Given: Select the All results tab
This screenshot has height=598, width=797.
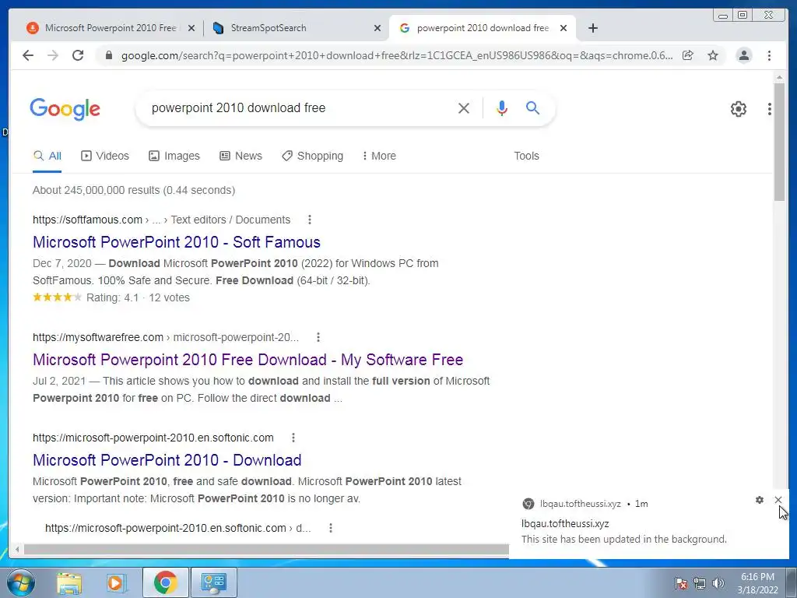Looking at the screenshot, I should click(x=47, y=156).
